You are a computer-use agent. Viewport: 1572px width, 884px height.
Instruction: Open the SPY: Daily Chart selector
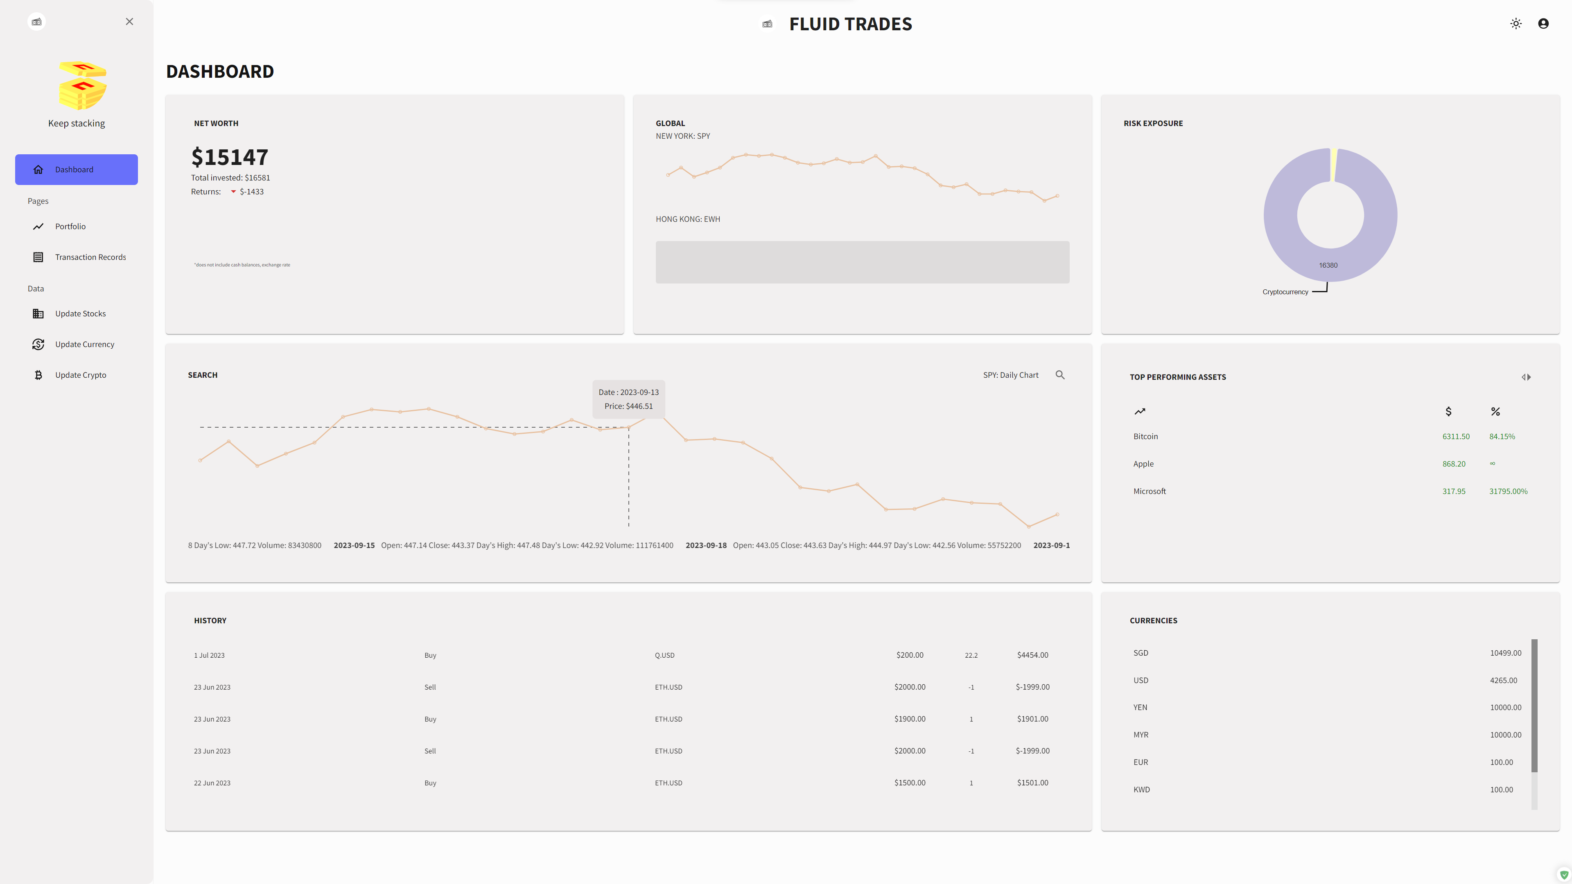point(1011,374)
